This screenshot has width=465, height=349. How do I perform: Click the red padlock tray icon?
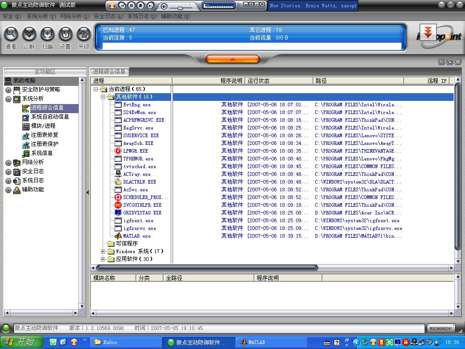pos(406,342)
